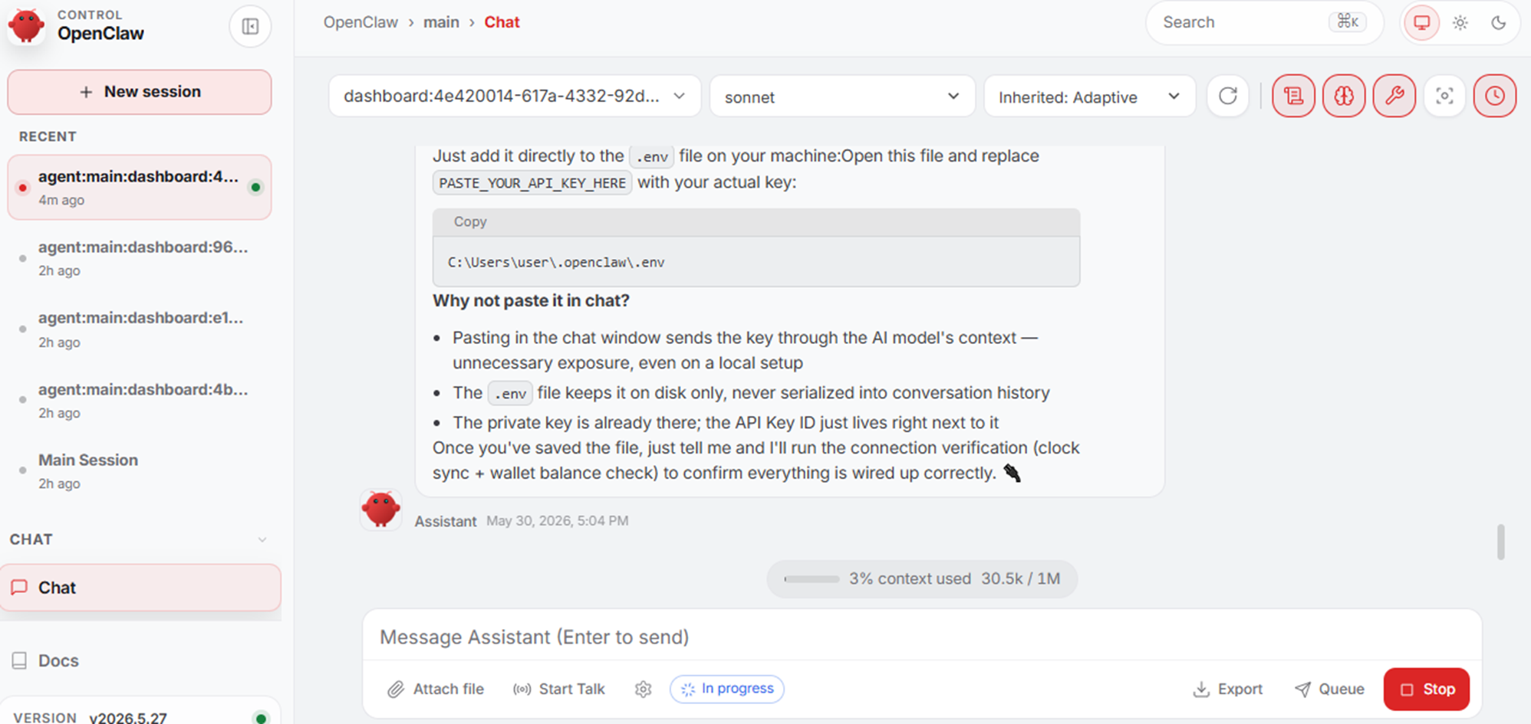Click the version label v2026.5.27
1531x724 pixels.
click(x=128, y=718)
